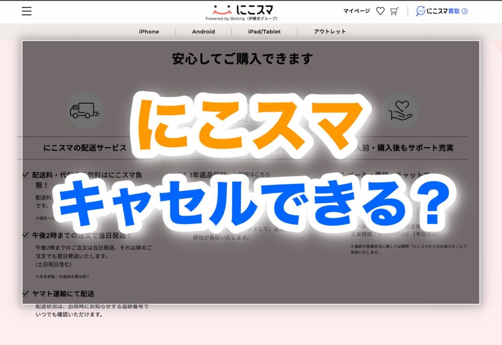
Task: Click the delivery truck icon
Action: click(x=85, y=110)
